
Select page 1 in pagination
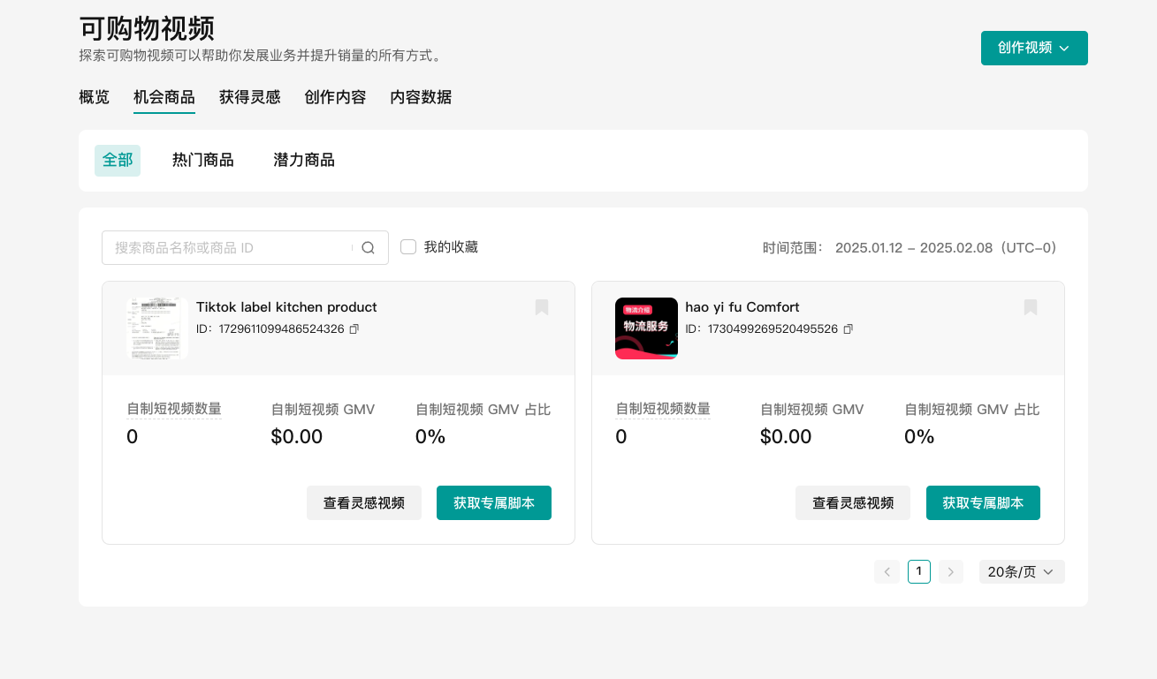(x=918, y=571)
